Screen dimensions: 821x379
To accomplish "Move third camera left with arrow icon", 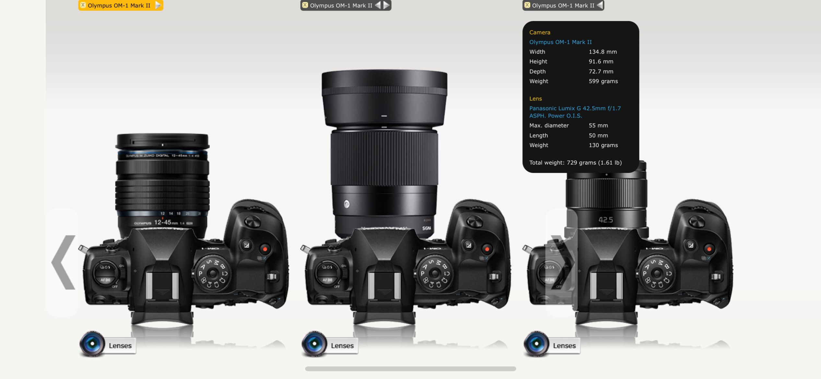I will click(x=600, y=5).
